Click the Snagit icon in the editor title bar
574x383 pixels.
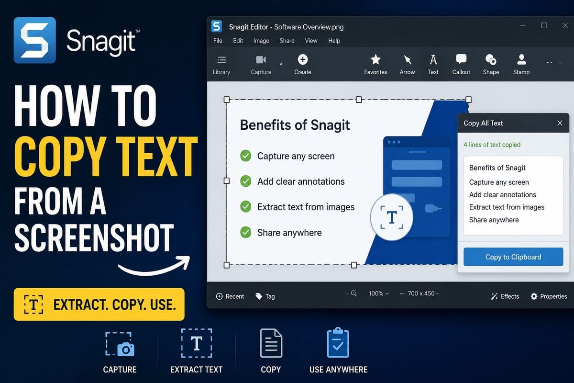(217, 26)
